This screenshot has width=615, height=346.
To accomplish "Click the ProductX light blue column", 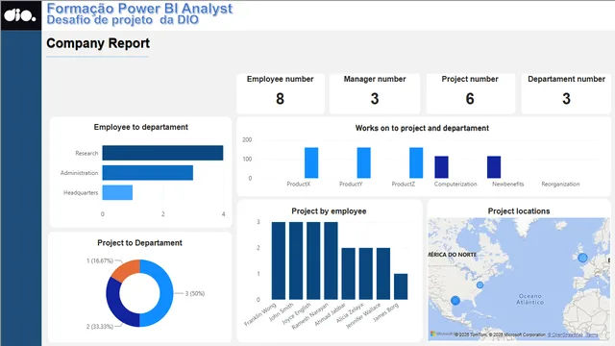I will [x=311, y=162].
